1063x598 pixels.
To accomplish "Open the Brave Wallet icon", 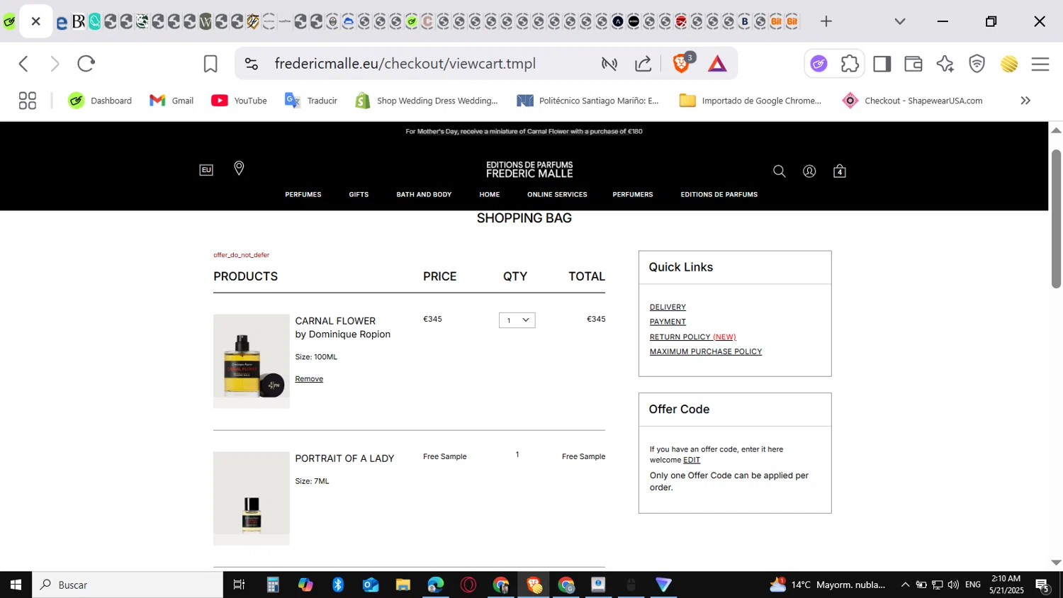I will (913, 64).
